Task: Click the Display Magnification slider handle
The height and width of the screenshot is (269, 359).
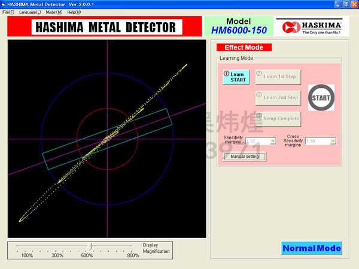Action: point(90,246)
